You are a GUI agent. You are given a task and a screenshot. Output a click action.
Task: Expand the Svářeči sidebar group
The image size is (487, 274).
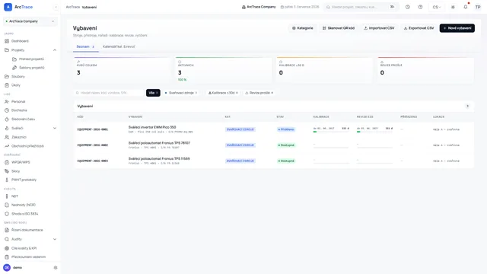(x=55, y=128)
